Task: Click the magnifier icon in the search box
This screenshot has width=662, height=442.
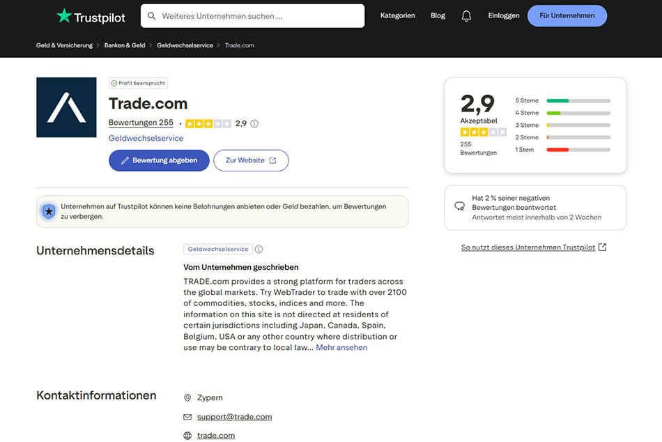Action: pos(151,16)
